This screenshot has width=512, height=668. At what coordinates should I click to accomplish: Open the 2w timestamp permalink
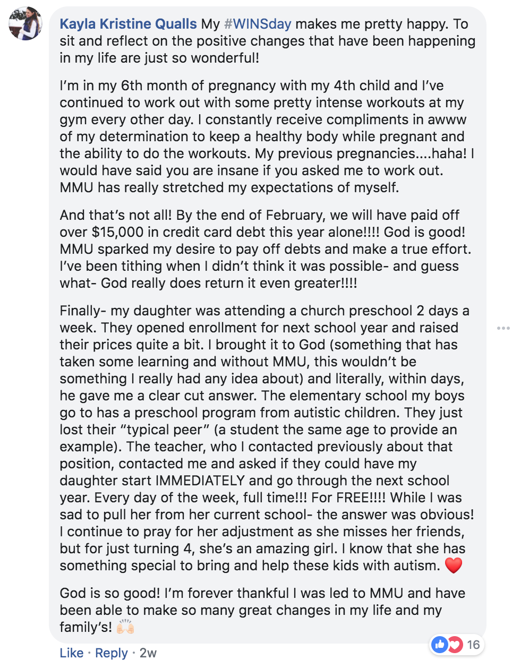coord(148,653)
